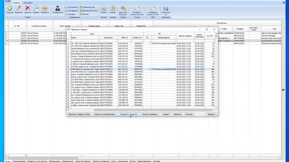The image size is (289, 162).
Task: Switch to the Главная ribbon tab
Action: 16,3
